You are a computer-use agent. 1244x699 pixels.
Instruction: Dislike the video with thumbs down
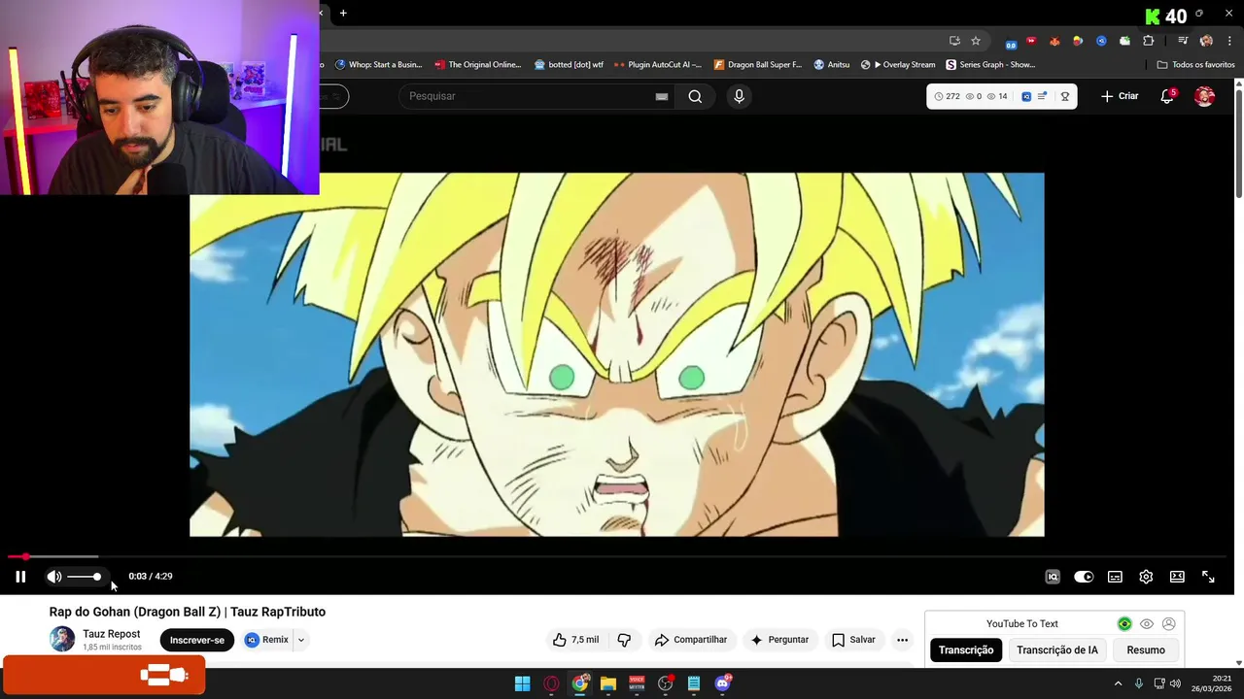[x=624, y=640]
